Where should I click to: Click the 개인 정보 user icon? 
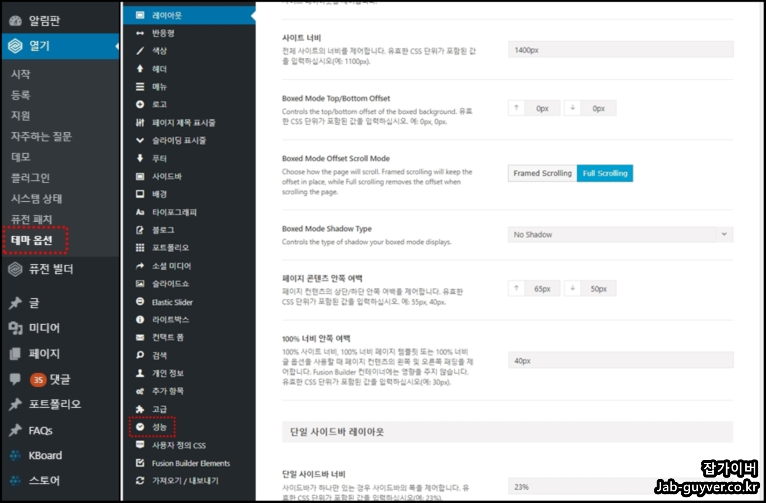pos(140,373)
